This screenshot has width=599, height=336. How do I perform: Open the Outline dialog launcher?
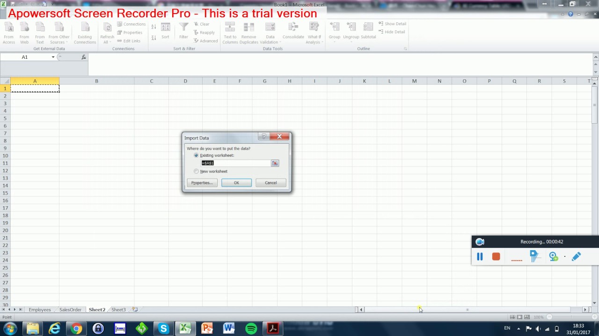[x=405, y=49]
